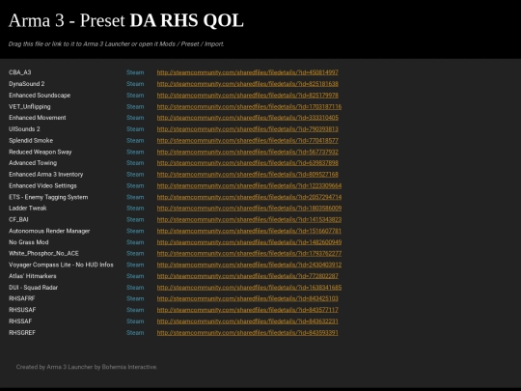Open the Workshop link for CF_BAI
The image size is (521, 391).
249,219
